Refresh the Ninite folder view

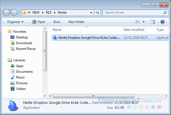[x=97, y=13]
